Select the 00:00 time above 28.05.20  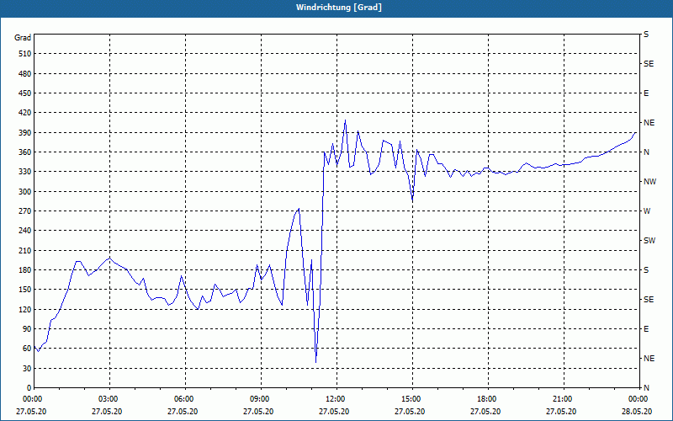coord(639,398)
